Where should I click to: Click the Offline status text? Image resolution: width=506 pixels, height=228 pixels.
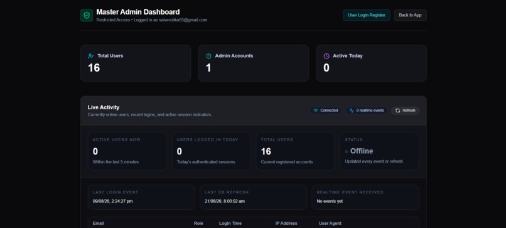click(362, 151)
